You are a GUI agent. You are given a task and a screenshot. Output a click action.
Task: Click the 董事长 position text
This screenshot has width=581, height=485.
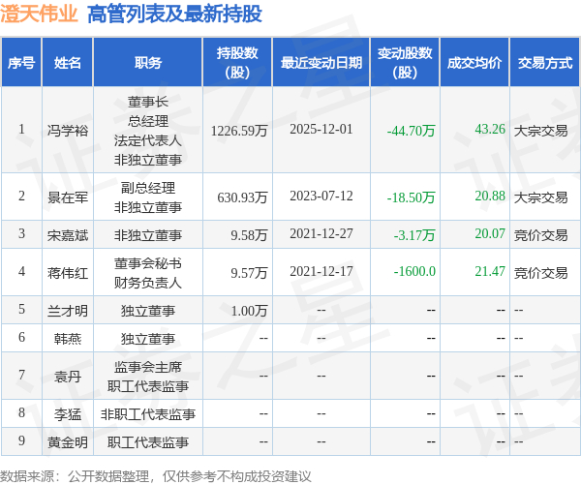tap(148, 102)
